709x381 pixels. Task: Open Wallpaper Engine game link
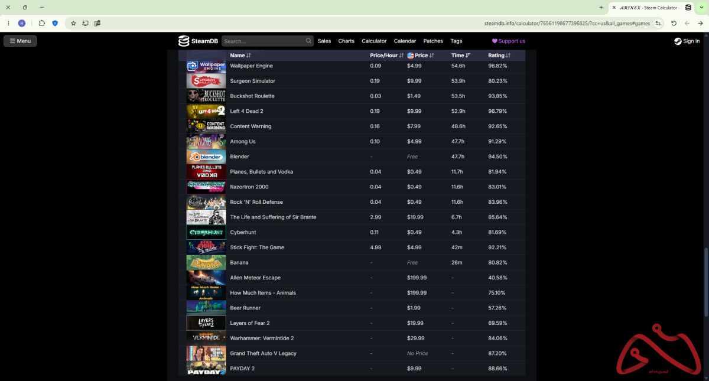click(251, 66)
